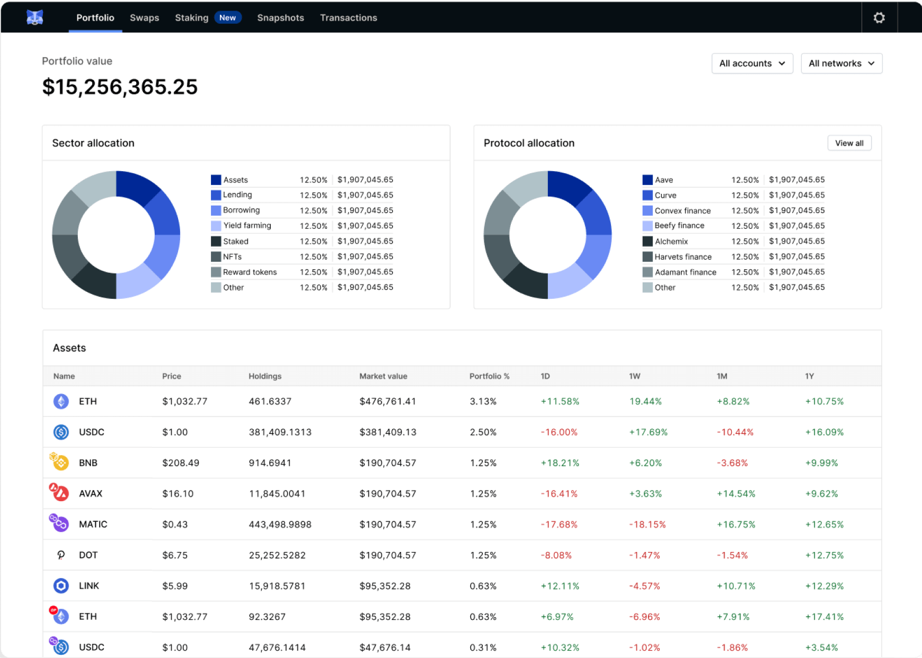
Task: Switch to the Portfolio tab
Action: click(95, 18)
